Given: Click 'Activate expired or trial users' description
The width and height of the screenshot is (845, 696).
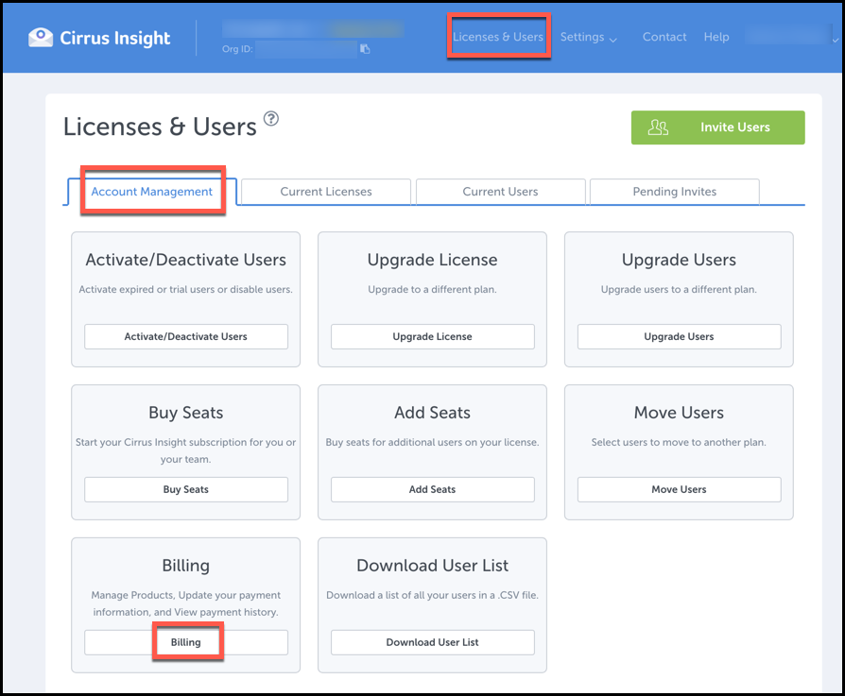Looking at the screenshot, I should [x=186, y=290].
